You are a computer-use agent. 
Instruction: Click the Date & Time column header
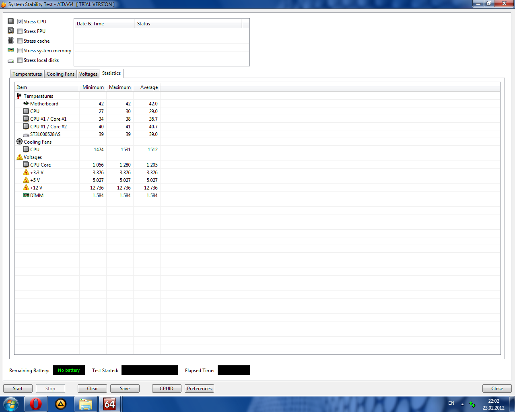(105, 24)
